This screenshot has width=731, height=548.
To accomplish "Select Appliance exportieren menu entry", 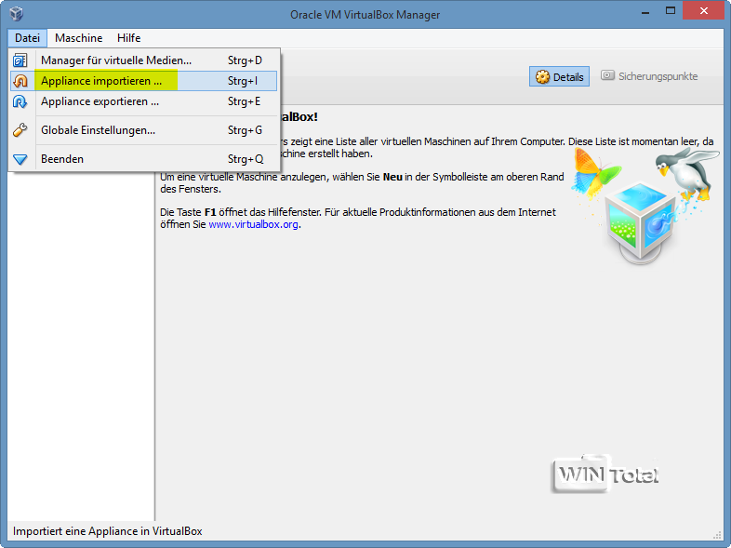I will (143, 101).
